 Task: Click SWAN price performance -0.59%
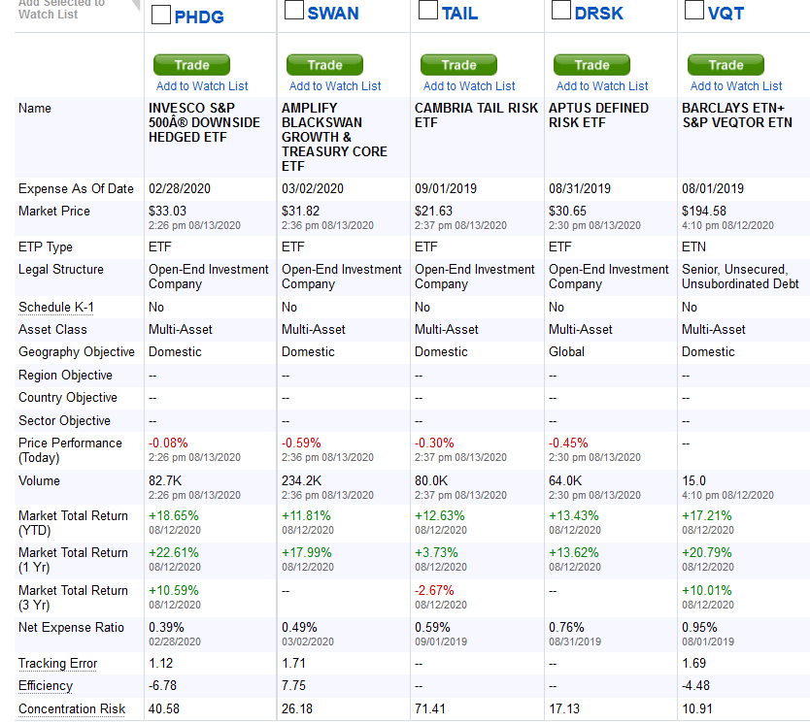coord(301,444)
